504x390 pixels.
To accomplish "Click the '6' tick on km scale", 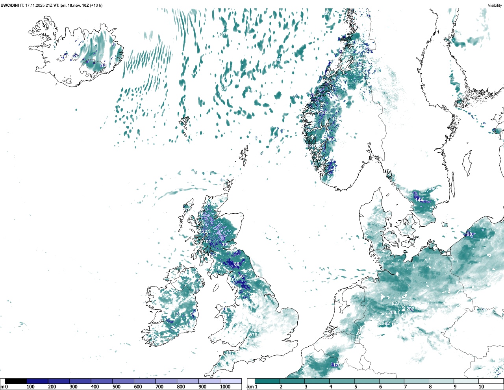I will pyautogui.click(x=380, y=387).
